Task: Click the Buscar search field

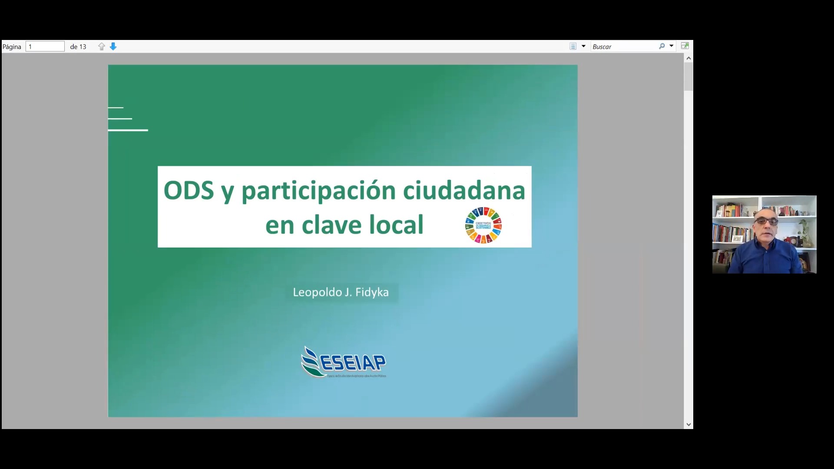Action: pyautogui.click(x=624, y=46)
